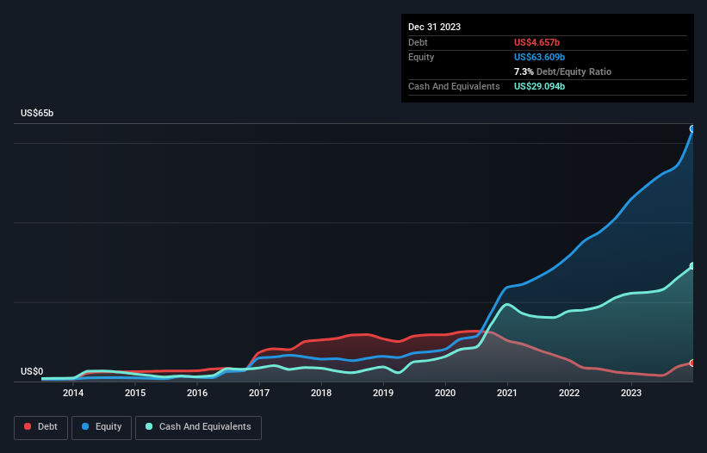The height and width of the screenshot is (453, 707).
Task: Click the US$65b y-axis label
Action: coord(37,113)
